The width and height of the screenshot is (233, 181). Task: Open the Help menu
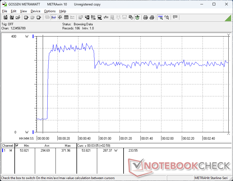(63, 11)
